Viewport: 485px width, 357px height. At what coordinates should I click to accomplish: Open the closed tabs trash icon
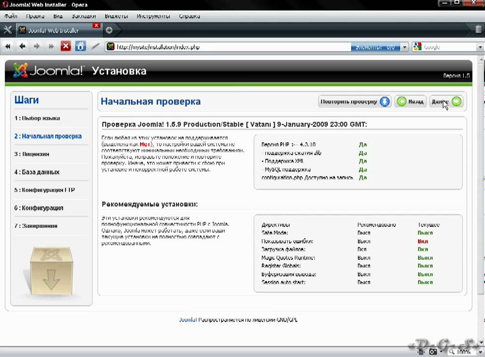coord(478,29)
